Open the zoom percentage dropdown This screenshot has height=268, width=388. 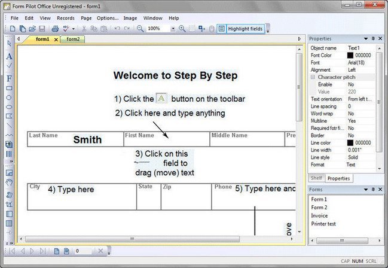point(173,29)
